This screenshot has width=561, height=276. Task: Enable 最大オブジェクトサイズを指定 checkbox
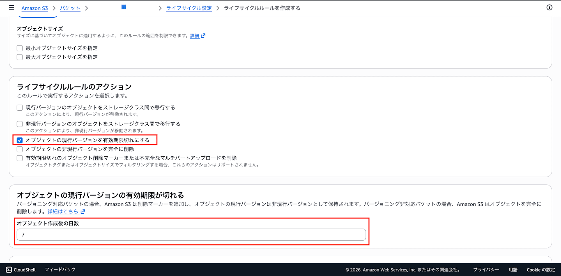20,57
